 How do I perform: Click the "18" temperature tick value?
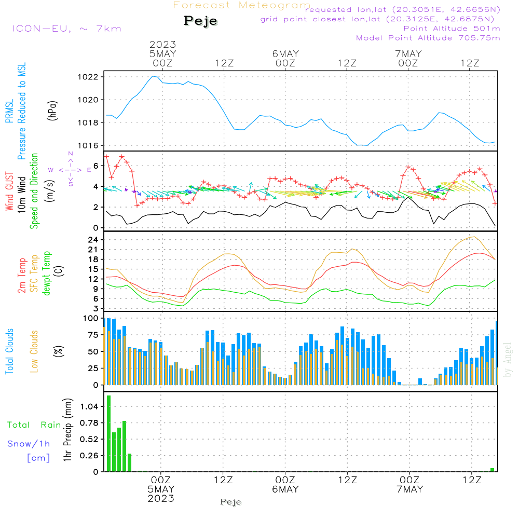(93, 259)
